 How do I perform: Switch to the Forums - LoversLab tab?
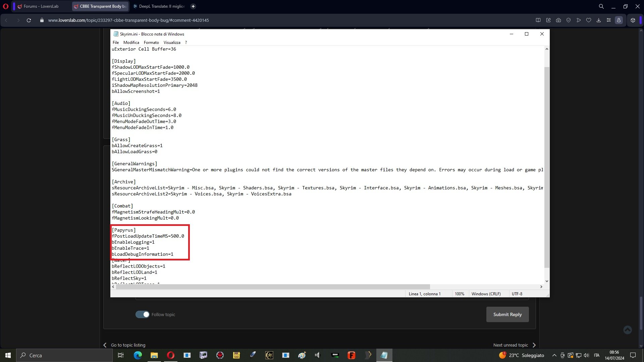(41, 6)
